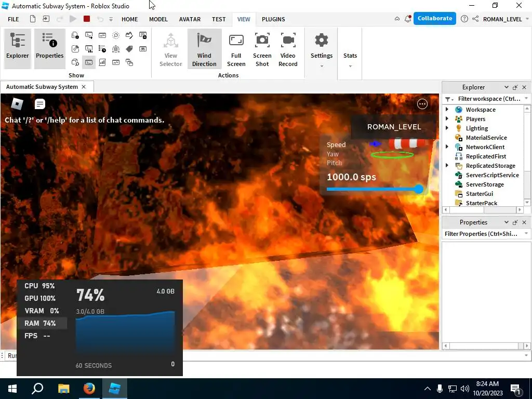Click the Roblox logo menu in viewport
This screenshot has height=399, width=532.
[x=17, y=104]
